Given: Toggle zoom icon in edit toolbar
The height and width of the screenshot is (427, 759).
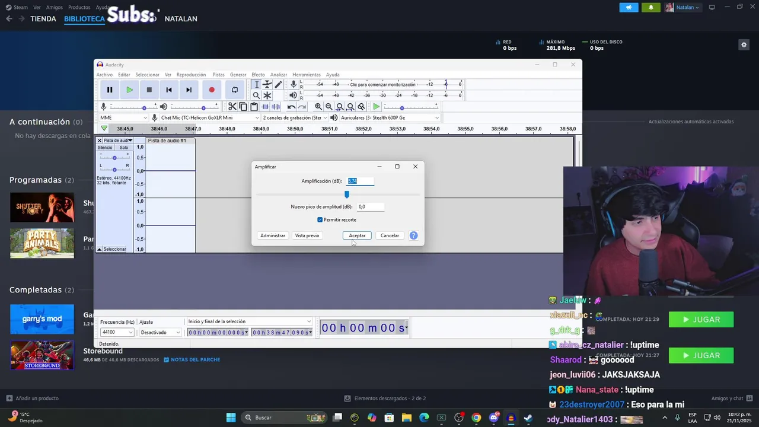Looking at the screenshot, I should (x=361, y=107).
